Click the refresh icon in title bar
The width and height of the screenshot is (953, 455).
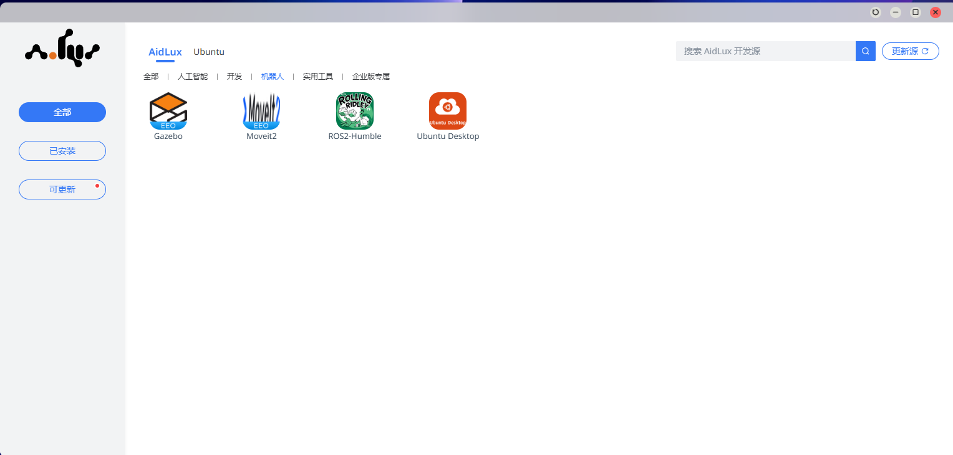tap(876, 12)
